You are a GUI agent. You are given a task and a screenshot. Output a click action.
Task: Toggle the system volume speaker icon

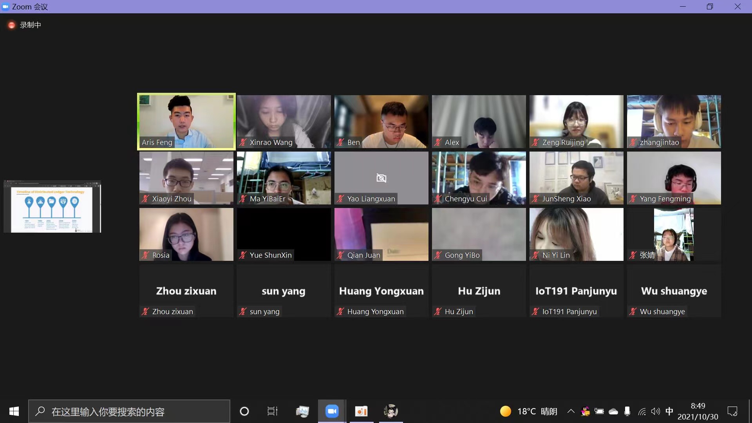tap(655, 411)
